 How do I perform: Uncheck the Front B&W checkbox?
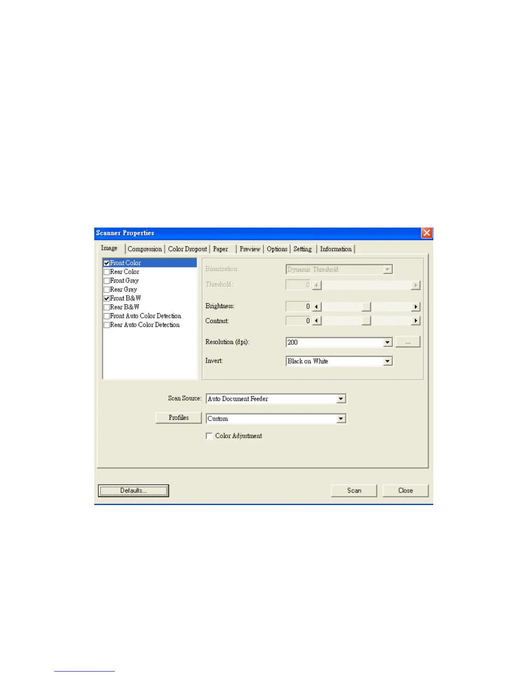coord(107,298)
